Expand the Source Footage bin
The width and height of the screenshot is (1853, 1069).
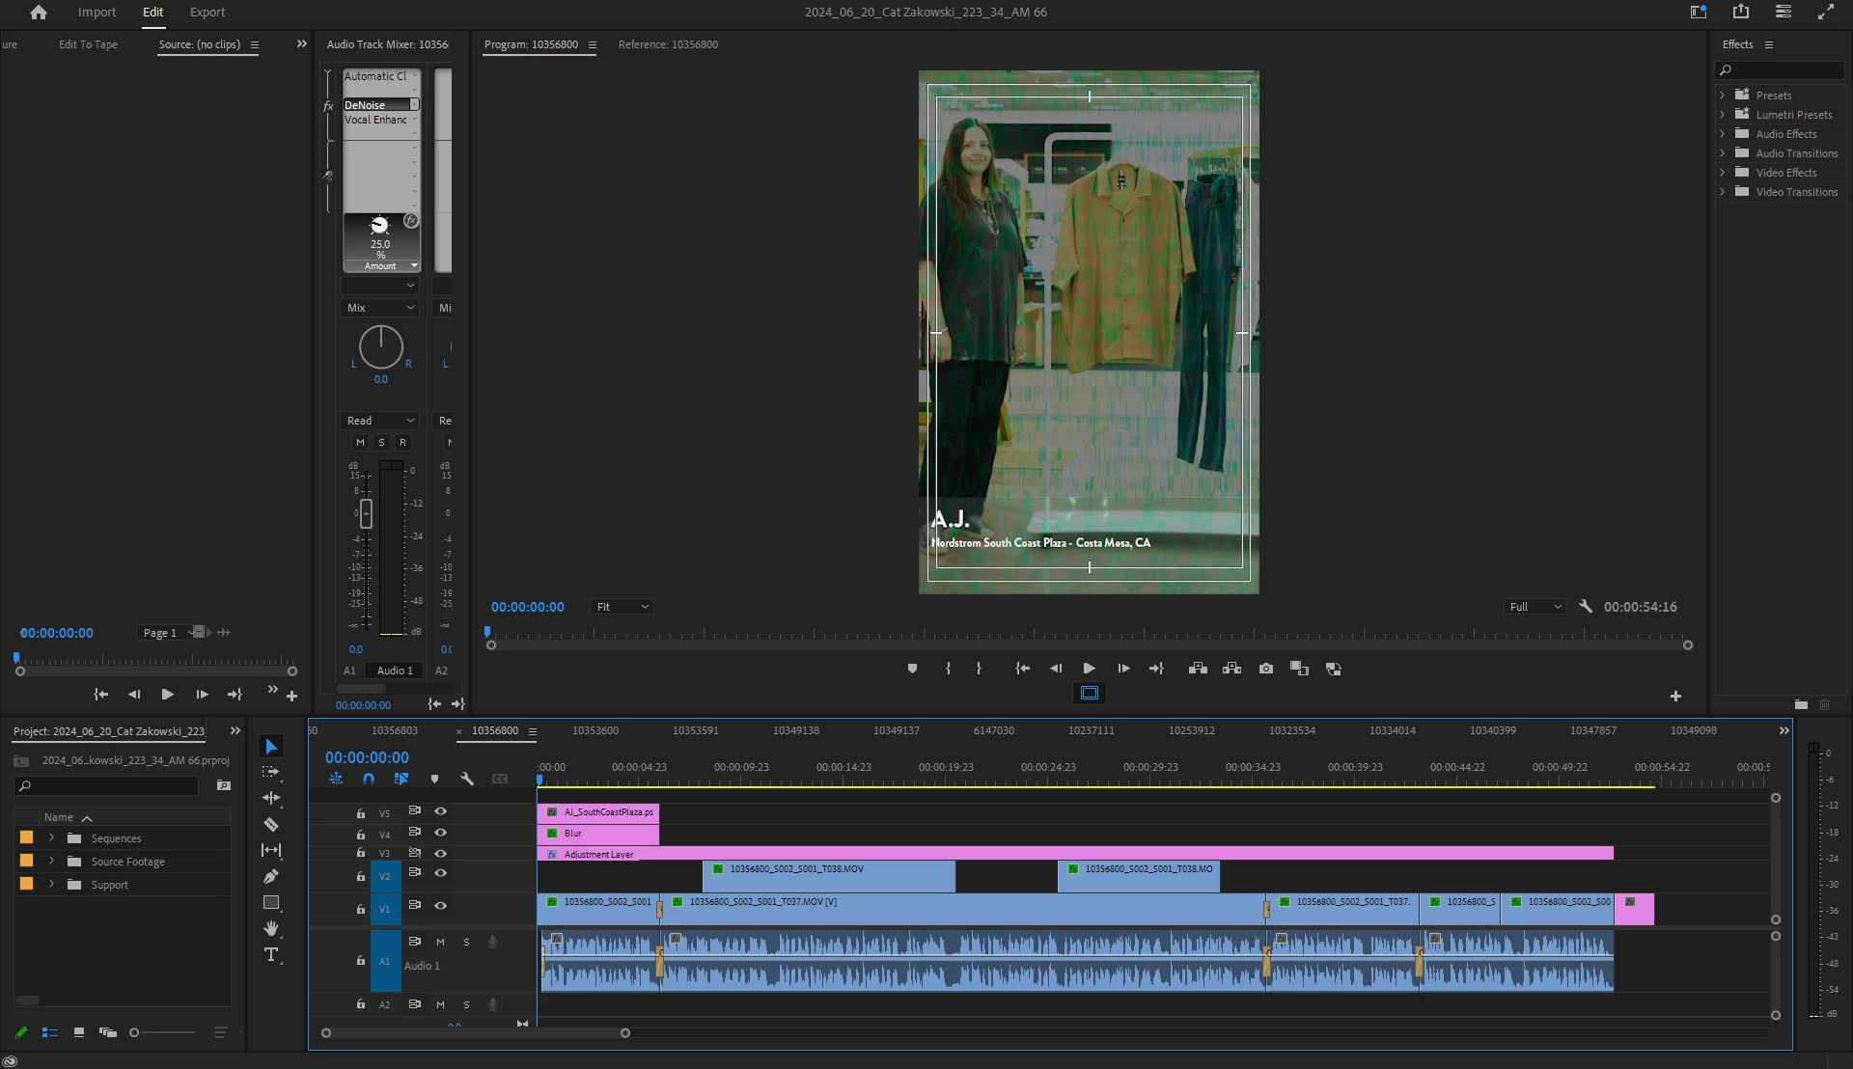(x=52, y=862)
